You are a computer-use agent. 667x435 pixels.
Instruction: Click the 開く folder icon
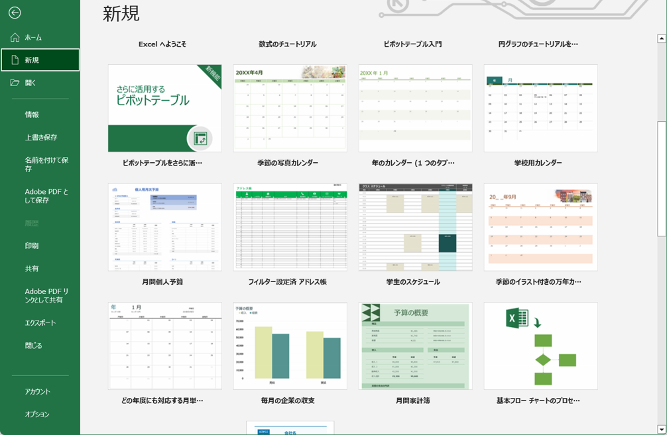tap(15, 83)
